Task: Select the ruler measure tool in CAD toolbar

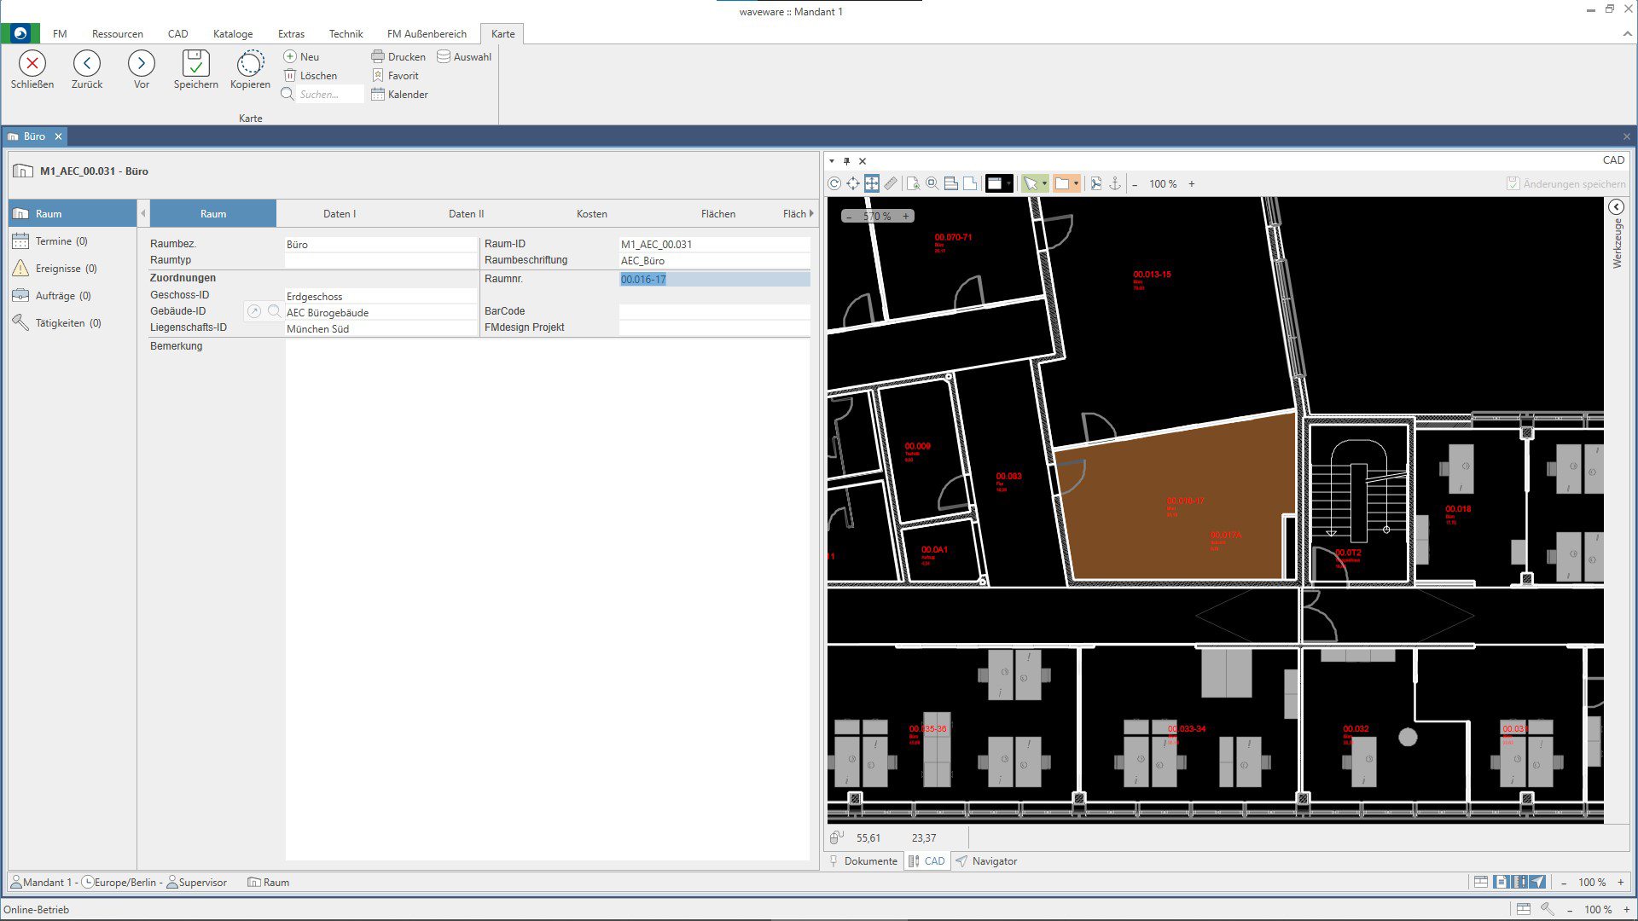Action: [891, 183]
